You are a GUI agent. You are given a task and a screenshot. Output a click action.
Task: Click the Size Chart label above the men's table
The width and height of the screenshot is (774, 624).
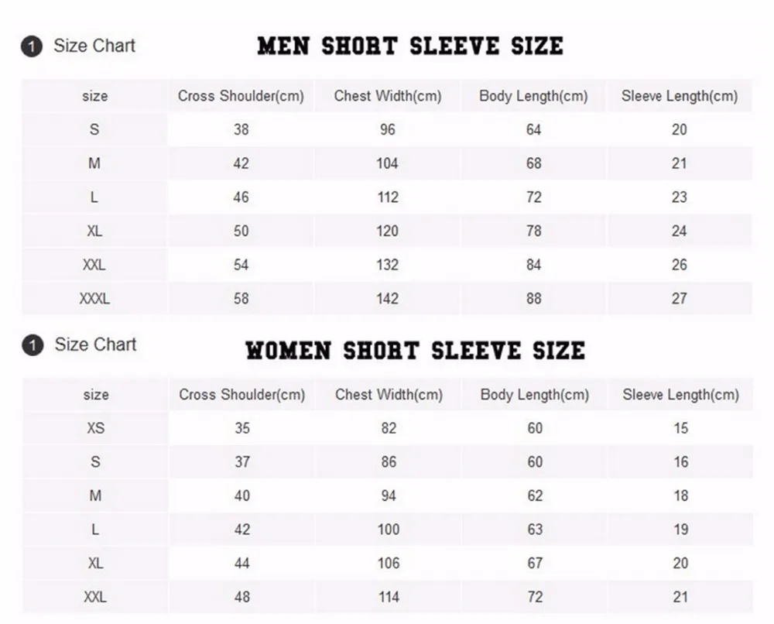(94, 46)
